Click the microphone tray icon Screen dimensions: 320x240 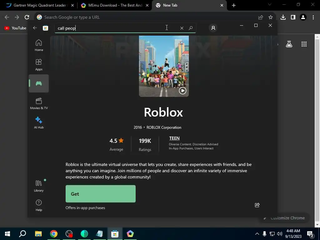point(264,234)
